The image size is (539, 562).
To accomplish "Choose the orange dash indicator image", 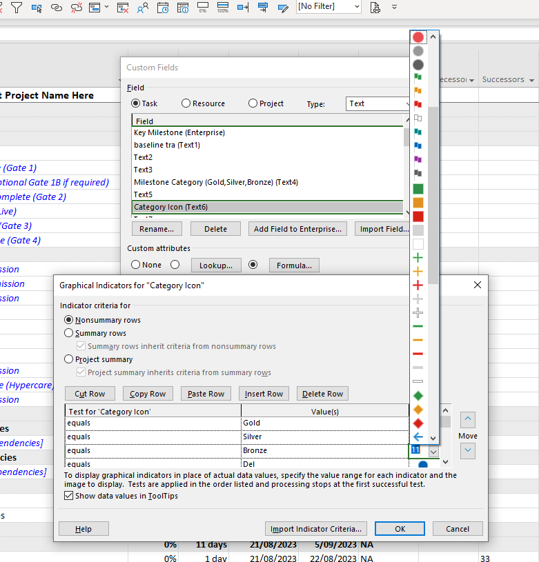I will click(x=418, y=340).
